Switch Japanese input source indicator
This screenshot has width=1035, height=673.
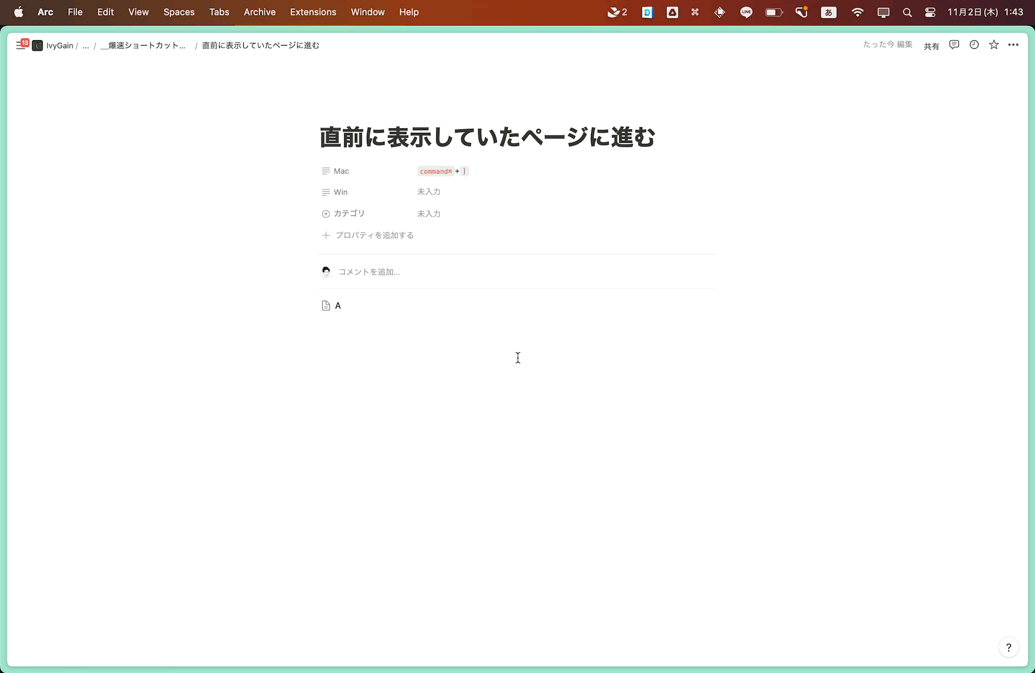(829, 12)
